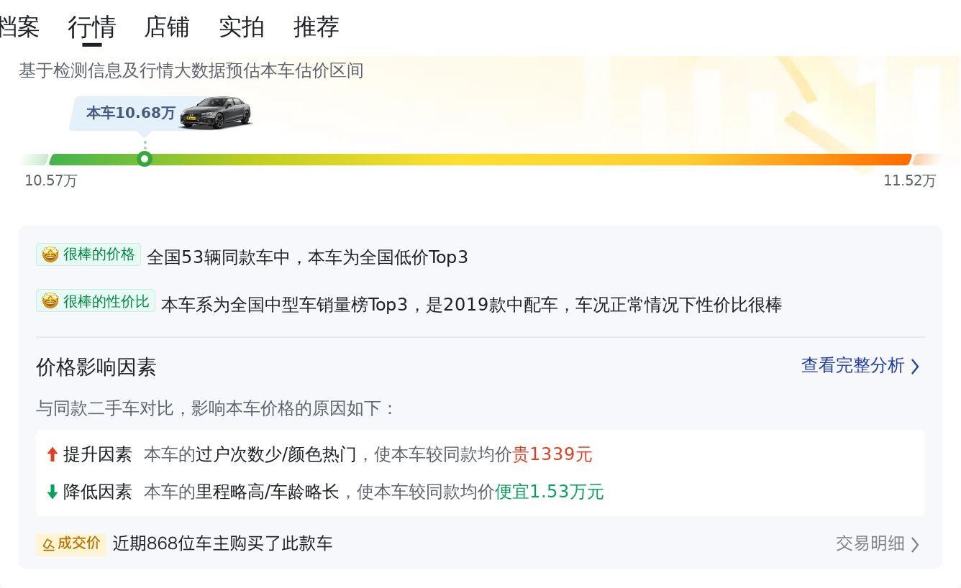Go to the 推荐 tab
This screenshot has height=588, width=961.
(316, 27)
